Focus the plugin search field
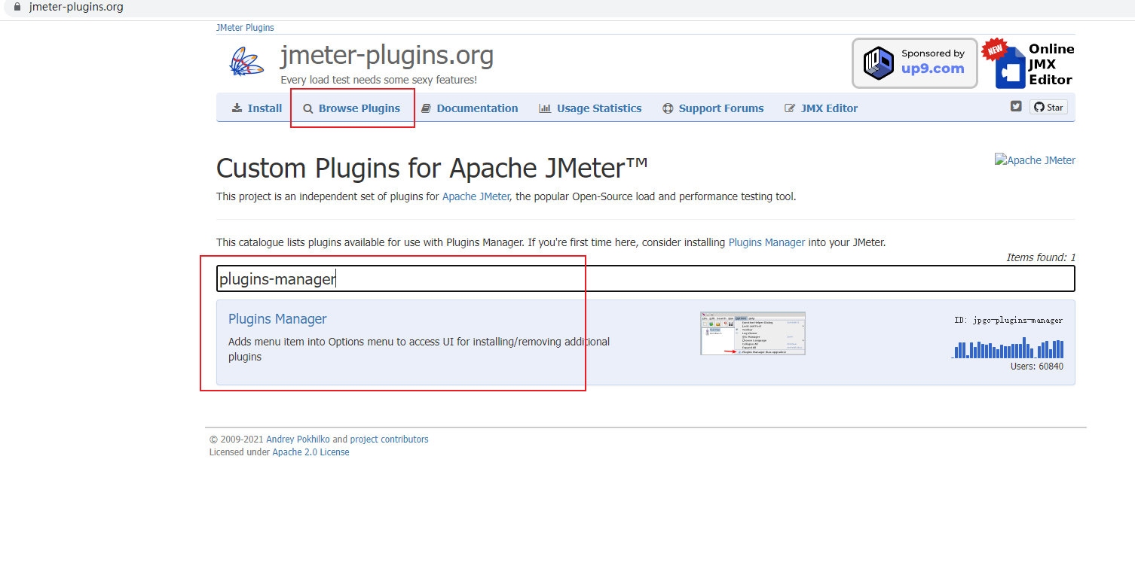 point(645,279)
